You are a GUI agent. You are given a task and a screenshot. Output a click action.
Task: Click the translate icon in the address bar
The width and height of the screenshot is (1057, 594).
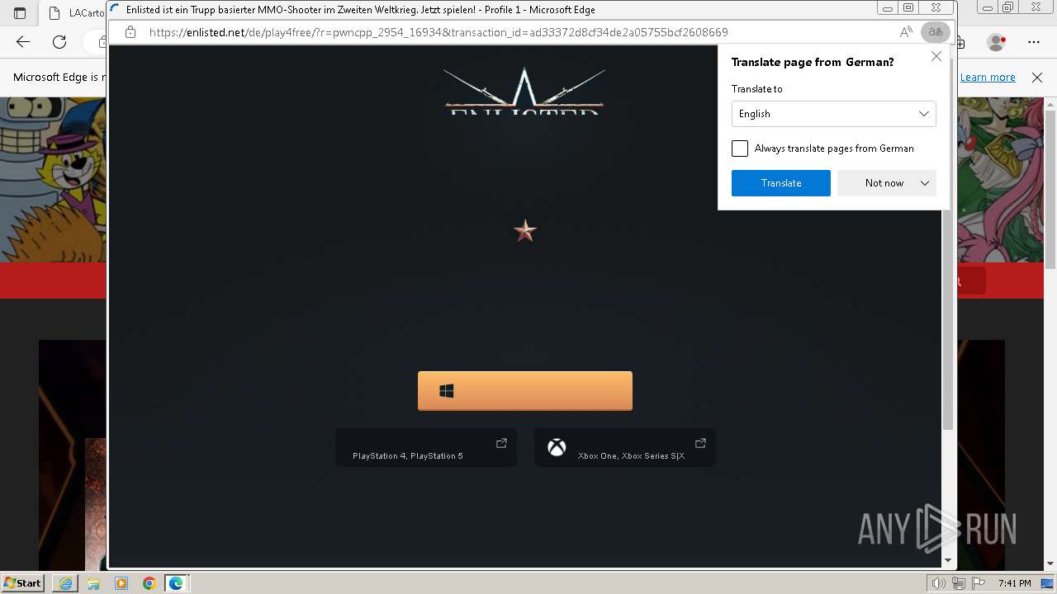point(936,32)
